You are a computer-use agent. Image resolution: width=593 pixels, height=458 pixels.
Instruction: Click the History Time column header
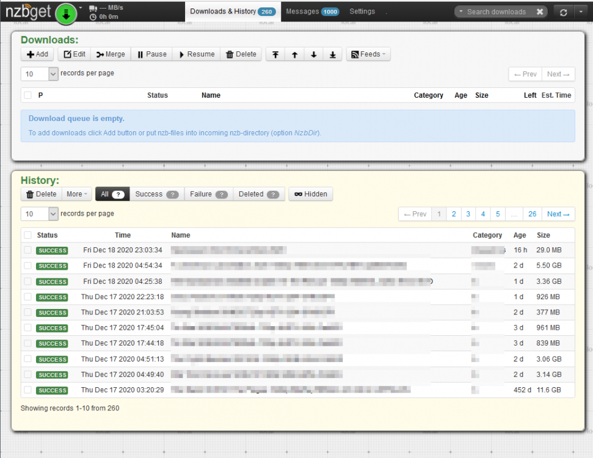(123, 235)
